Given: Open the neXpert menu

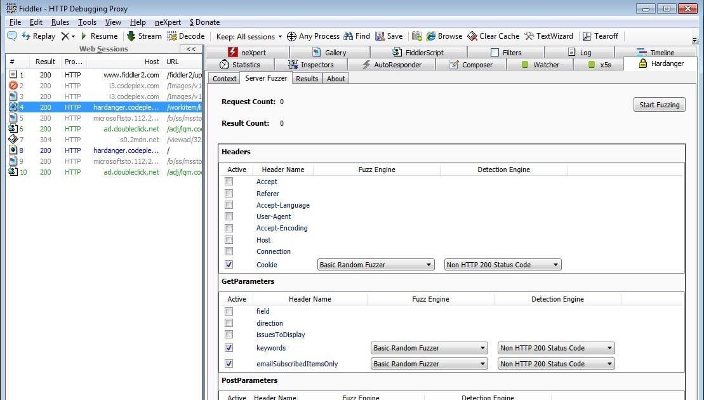Looking at the screenshot, I should [x=168, y=22].
